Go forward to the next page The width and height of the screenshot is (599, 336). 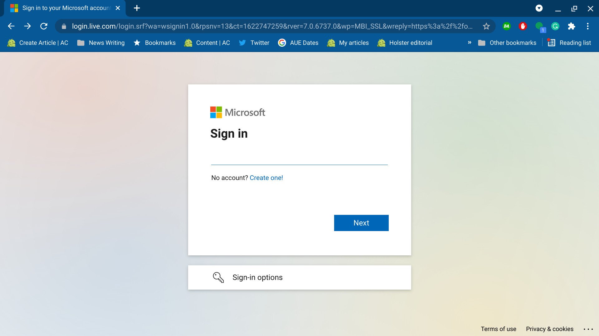27,26
